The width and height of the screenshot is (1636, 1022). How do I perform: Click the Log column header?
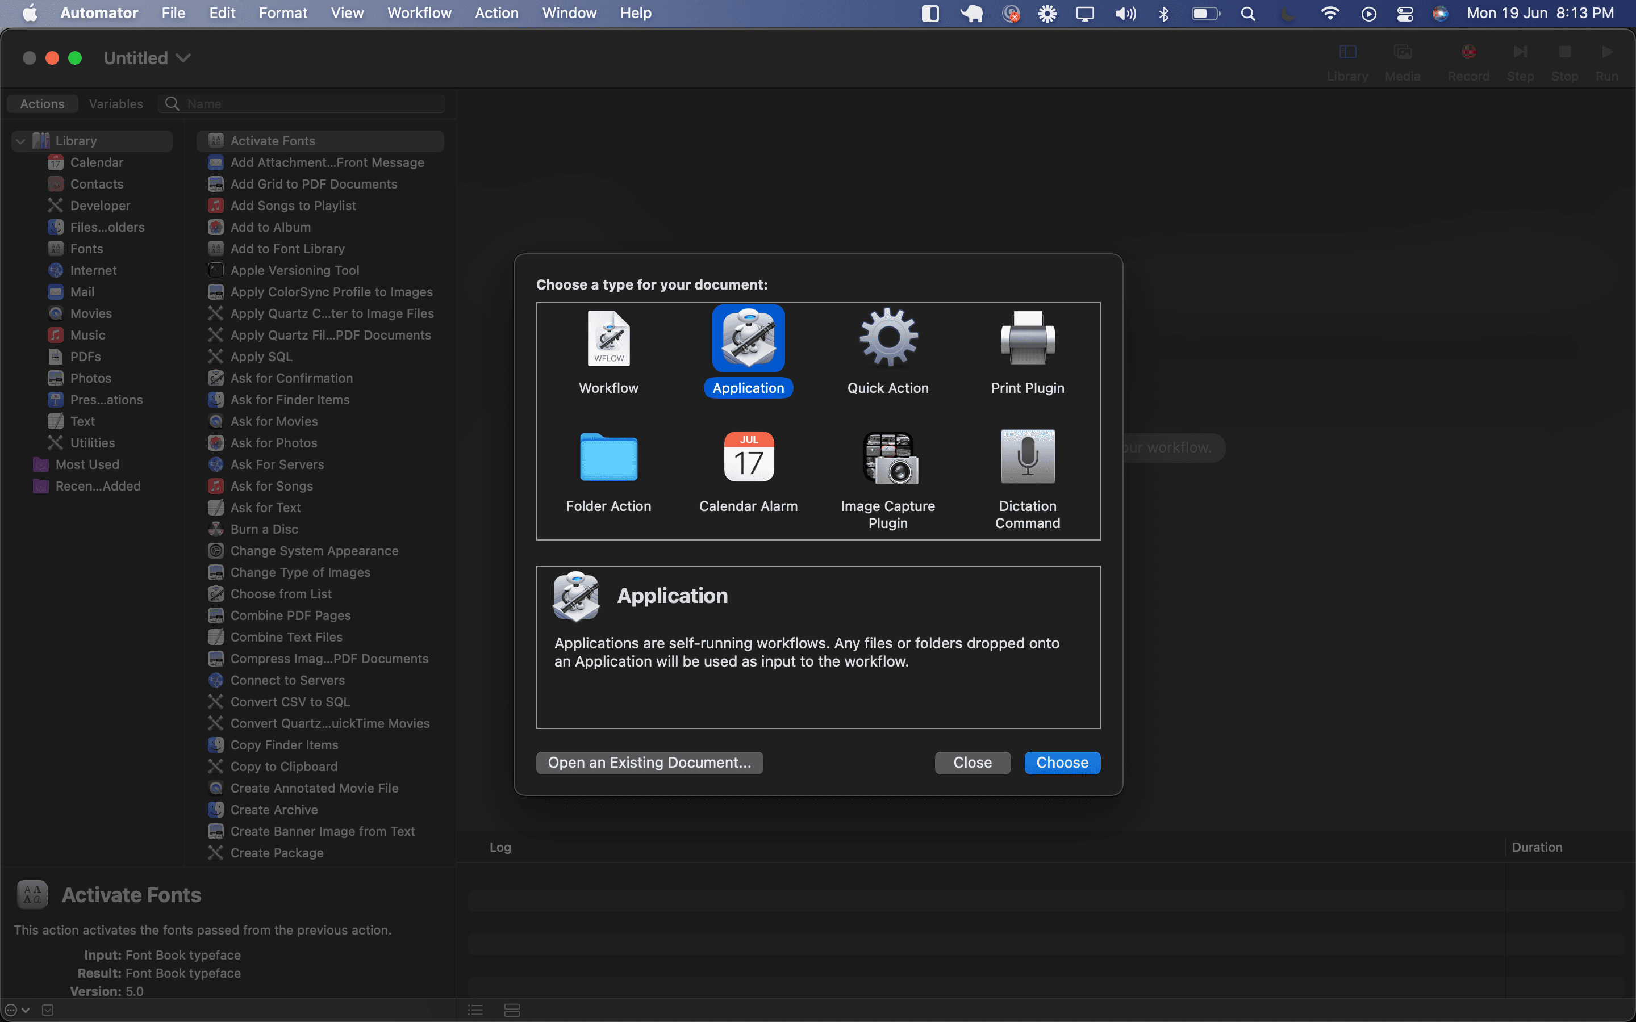[x=500, y=847]
